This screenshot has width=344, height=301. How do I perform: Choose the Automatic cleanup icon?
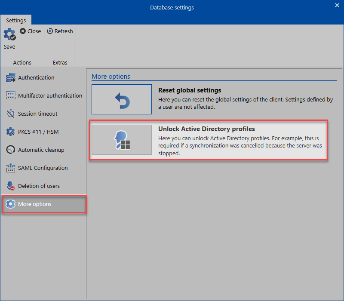(x=10, y=150)
